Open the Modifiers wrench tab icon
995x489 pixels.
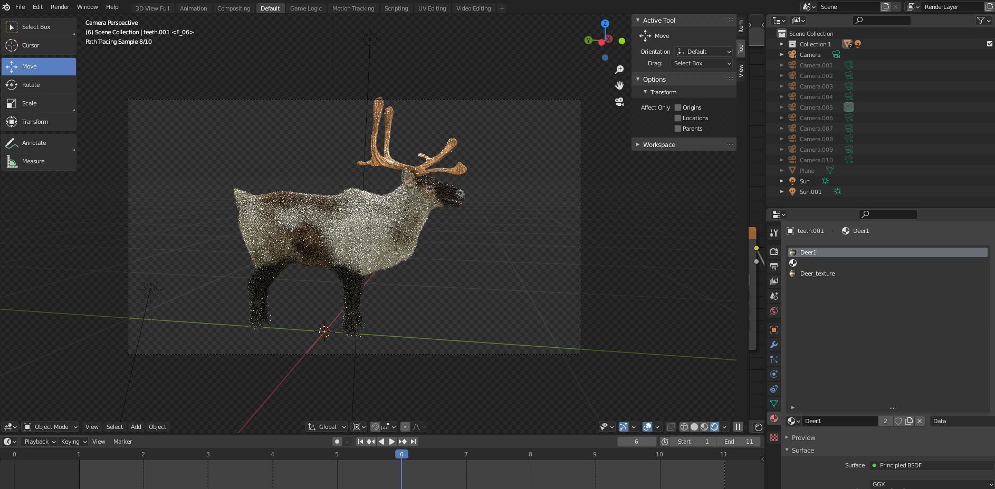click(x=774, y=345)
